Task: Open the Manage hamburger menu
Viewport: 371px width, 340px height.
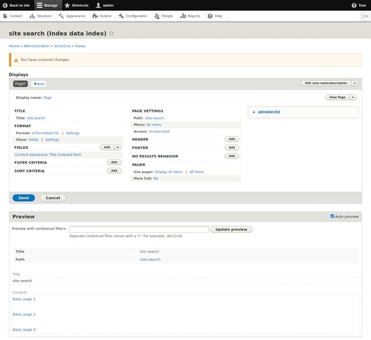Action: (x=40, y=5)
